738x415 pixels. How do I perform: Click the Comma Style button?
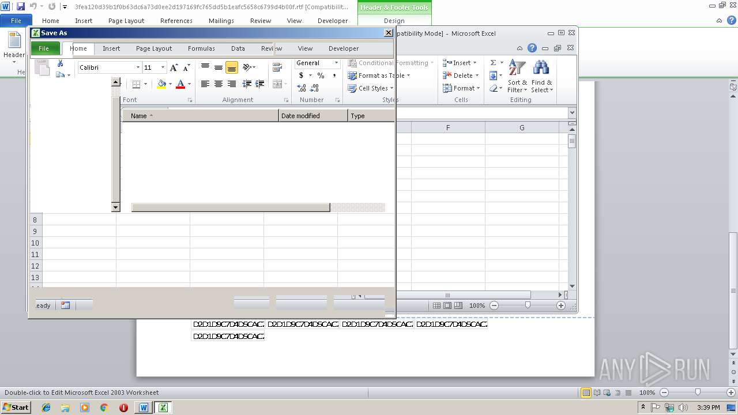pyautogui.click(x=334, y=76)
